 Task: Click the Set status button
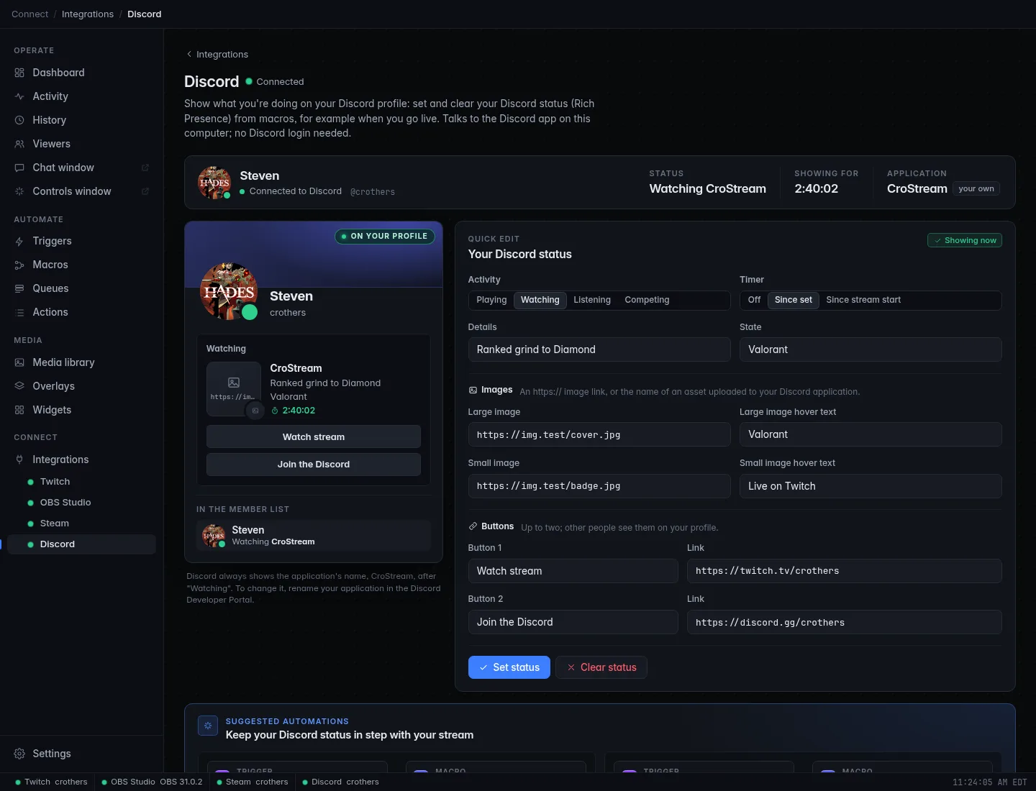[x=509, y=667]
